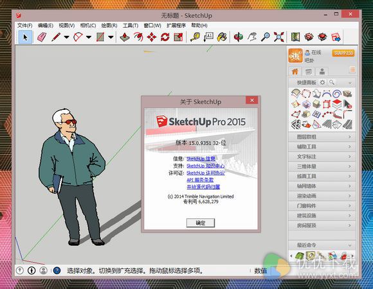373x289 pixels.
Task: Open the API 服务条款 link
Action: pos(200,180)
